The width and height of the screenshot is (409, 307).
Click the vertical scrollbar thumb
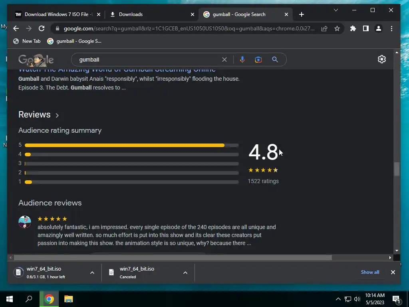[x=397, y=169]
